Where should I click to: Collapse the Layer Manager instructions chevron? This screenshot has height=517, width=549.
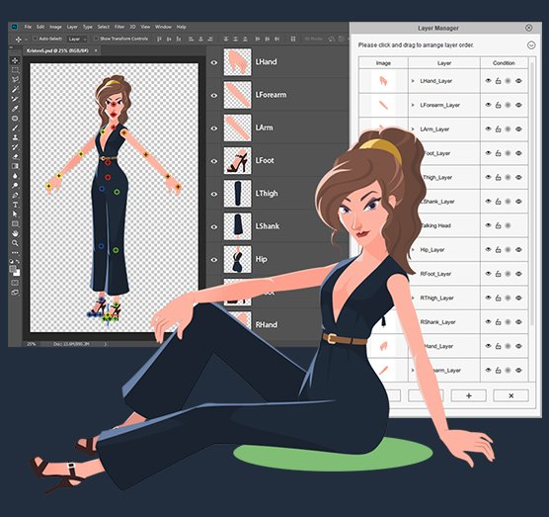531,45
